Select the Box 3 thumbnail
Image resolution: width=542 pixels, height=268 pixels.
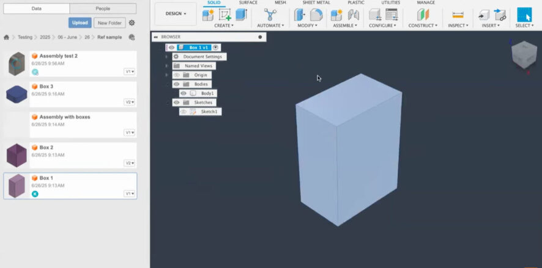(17, 94)
